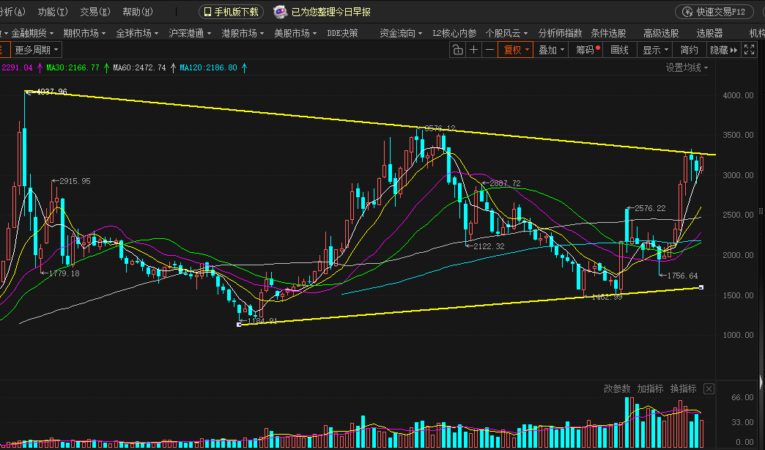
Task: Click the 2915.95 price label
Action: [x=75, y=181]
